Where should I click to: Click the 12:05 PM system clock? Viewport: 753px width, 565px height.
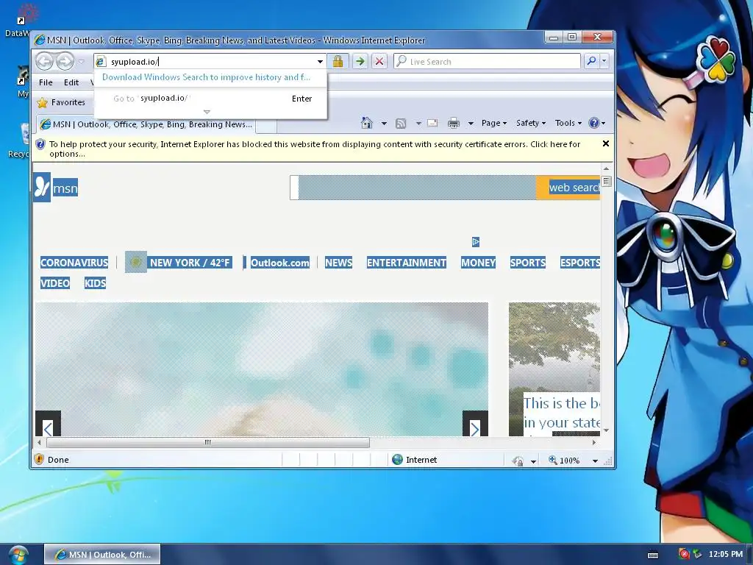[x=725, y=555]
